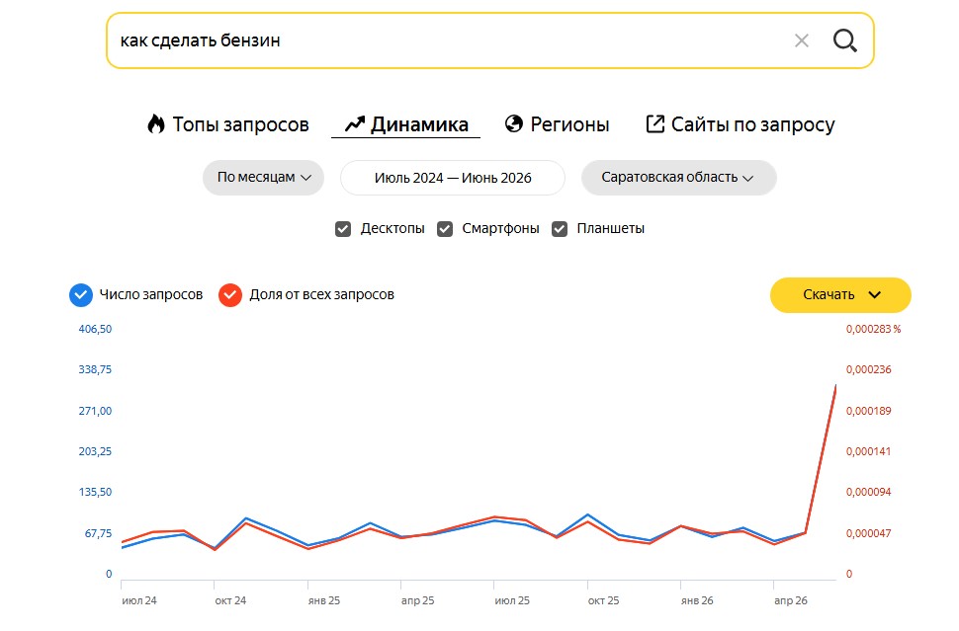Viewport: 959px width, 631px height.
Task: Toggle blue Число запросов series marker
Action: tap(81, 295)
